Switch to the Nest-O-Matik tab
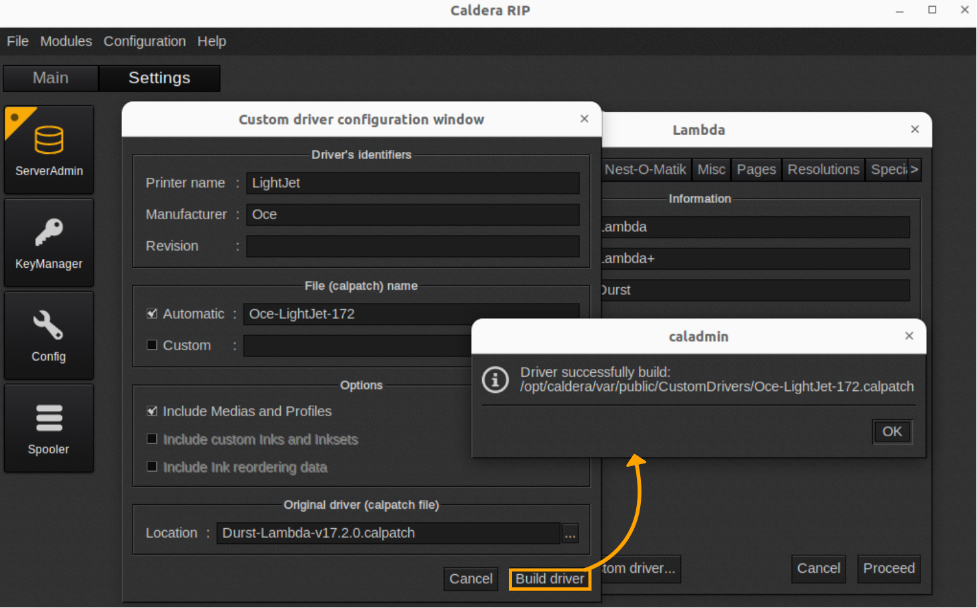Viewport: 977px width, 608px height. coord(646,169)
